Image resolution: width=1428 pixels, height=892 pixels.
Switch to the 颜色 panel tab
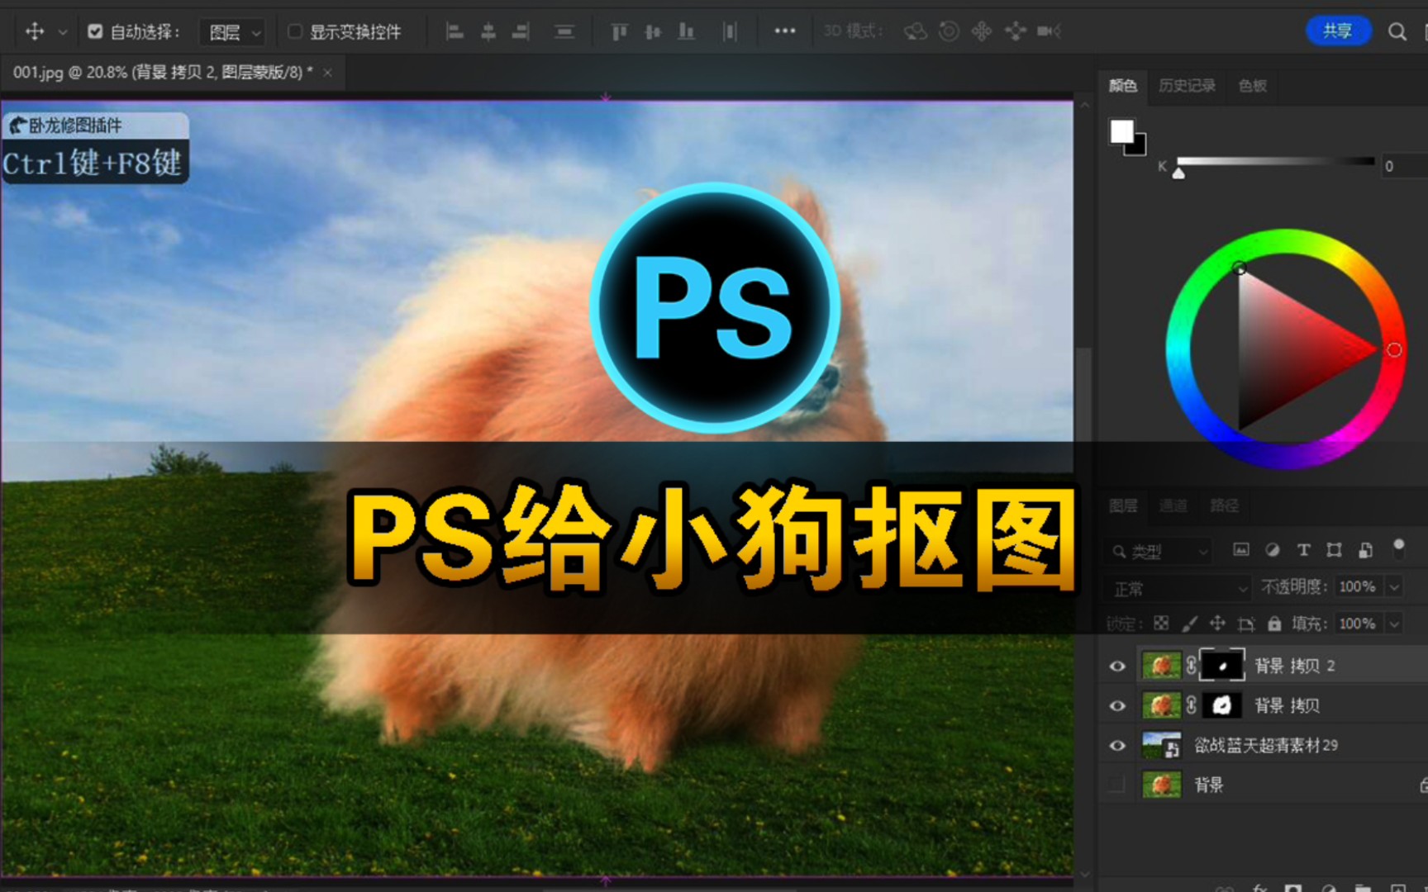1122,86
